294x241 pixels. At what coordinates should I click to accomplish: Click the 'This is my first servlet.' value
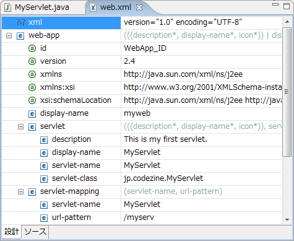coord(165,139)
